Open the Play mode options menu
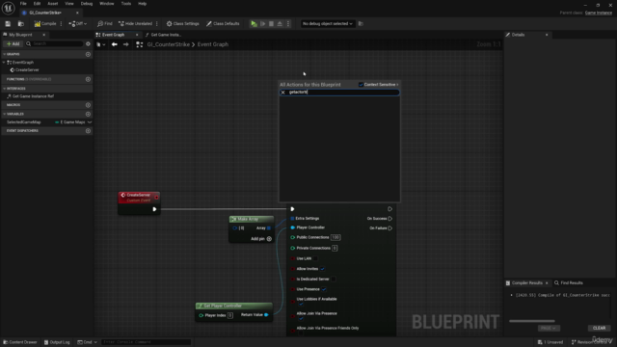The width and height of the screenshot is (617, 347). [288, 23]
